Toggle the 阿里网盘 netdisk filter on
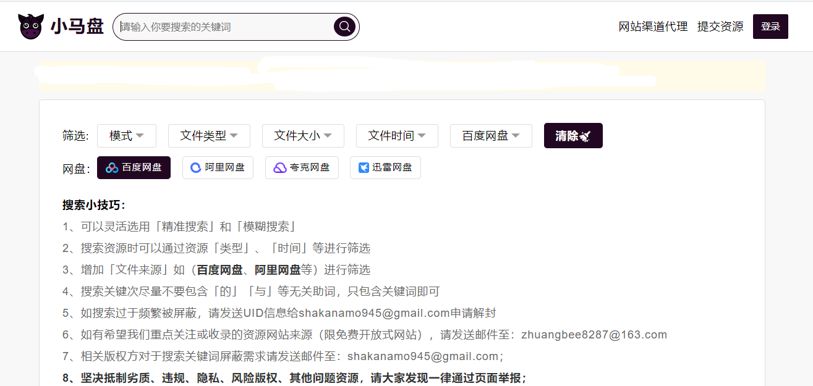The image size is (813, 386). click(218, 167)
